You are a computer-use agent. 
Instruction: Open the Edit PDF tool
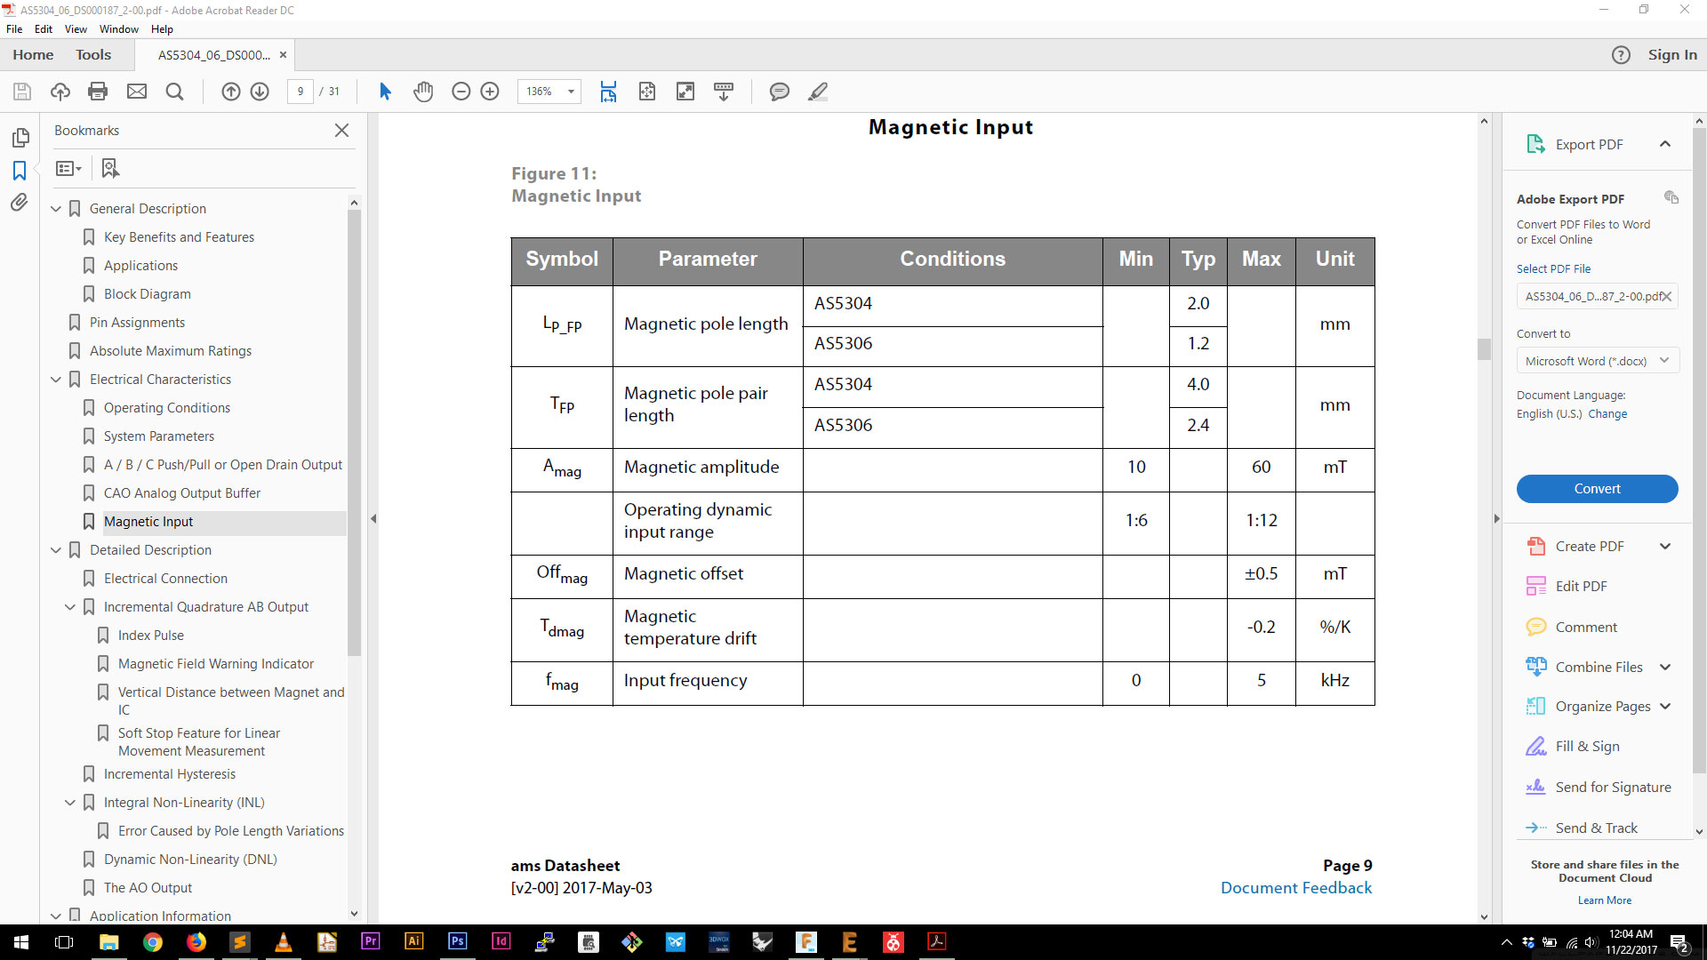click(1581, 587)
